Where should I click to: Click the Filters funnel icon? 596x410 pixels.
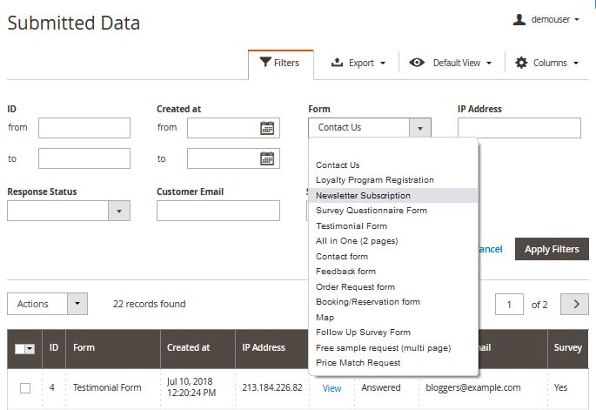pos(265,63)
